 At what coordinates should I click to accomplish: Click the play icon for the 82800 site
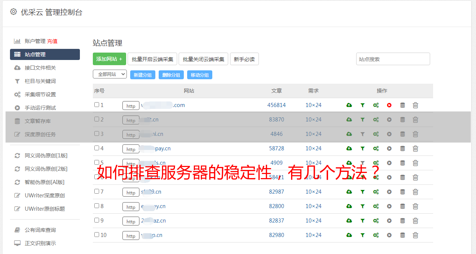point(389,206)
